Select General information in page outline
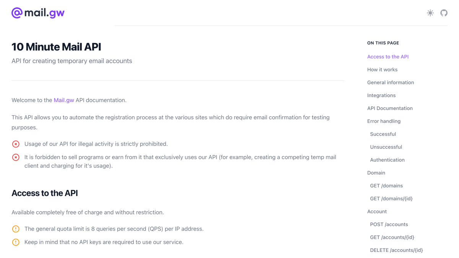The image size is (459, 258). 391,83
